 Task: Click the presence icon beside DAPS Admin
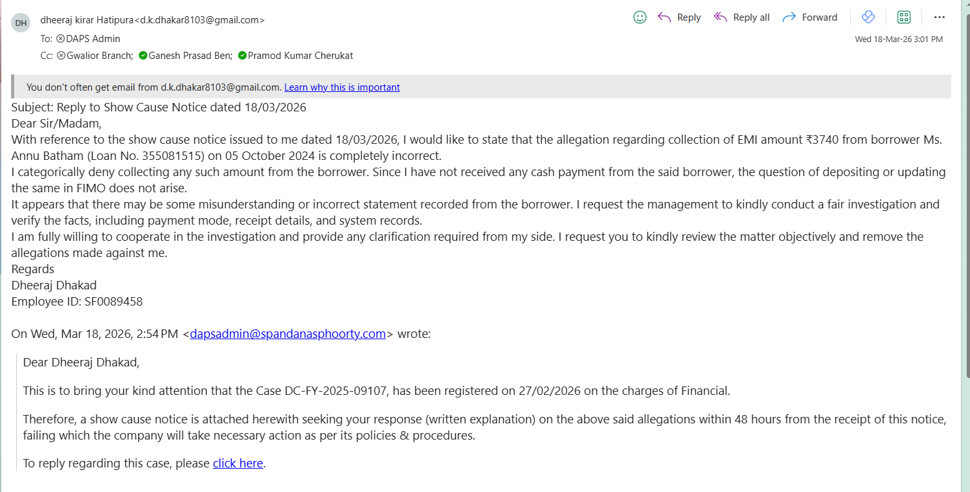(61, 39)
